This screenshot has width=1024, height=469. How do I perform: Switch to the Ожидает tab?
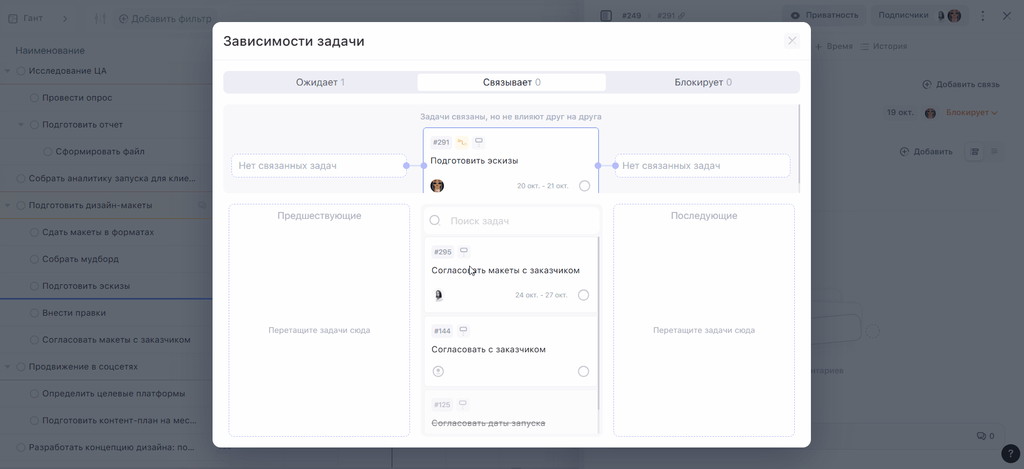(320, 82)
